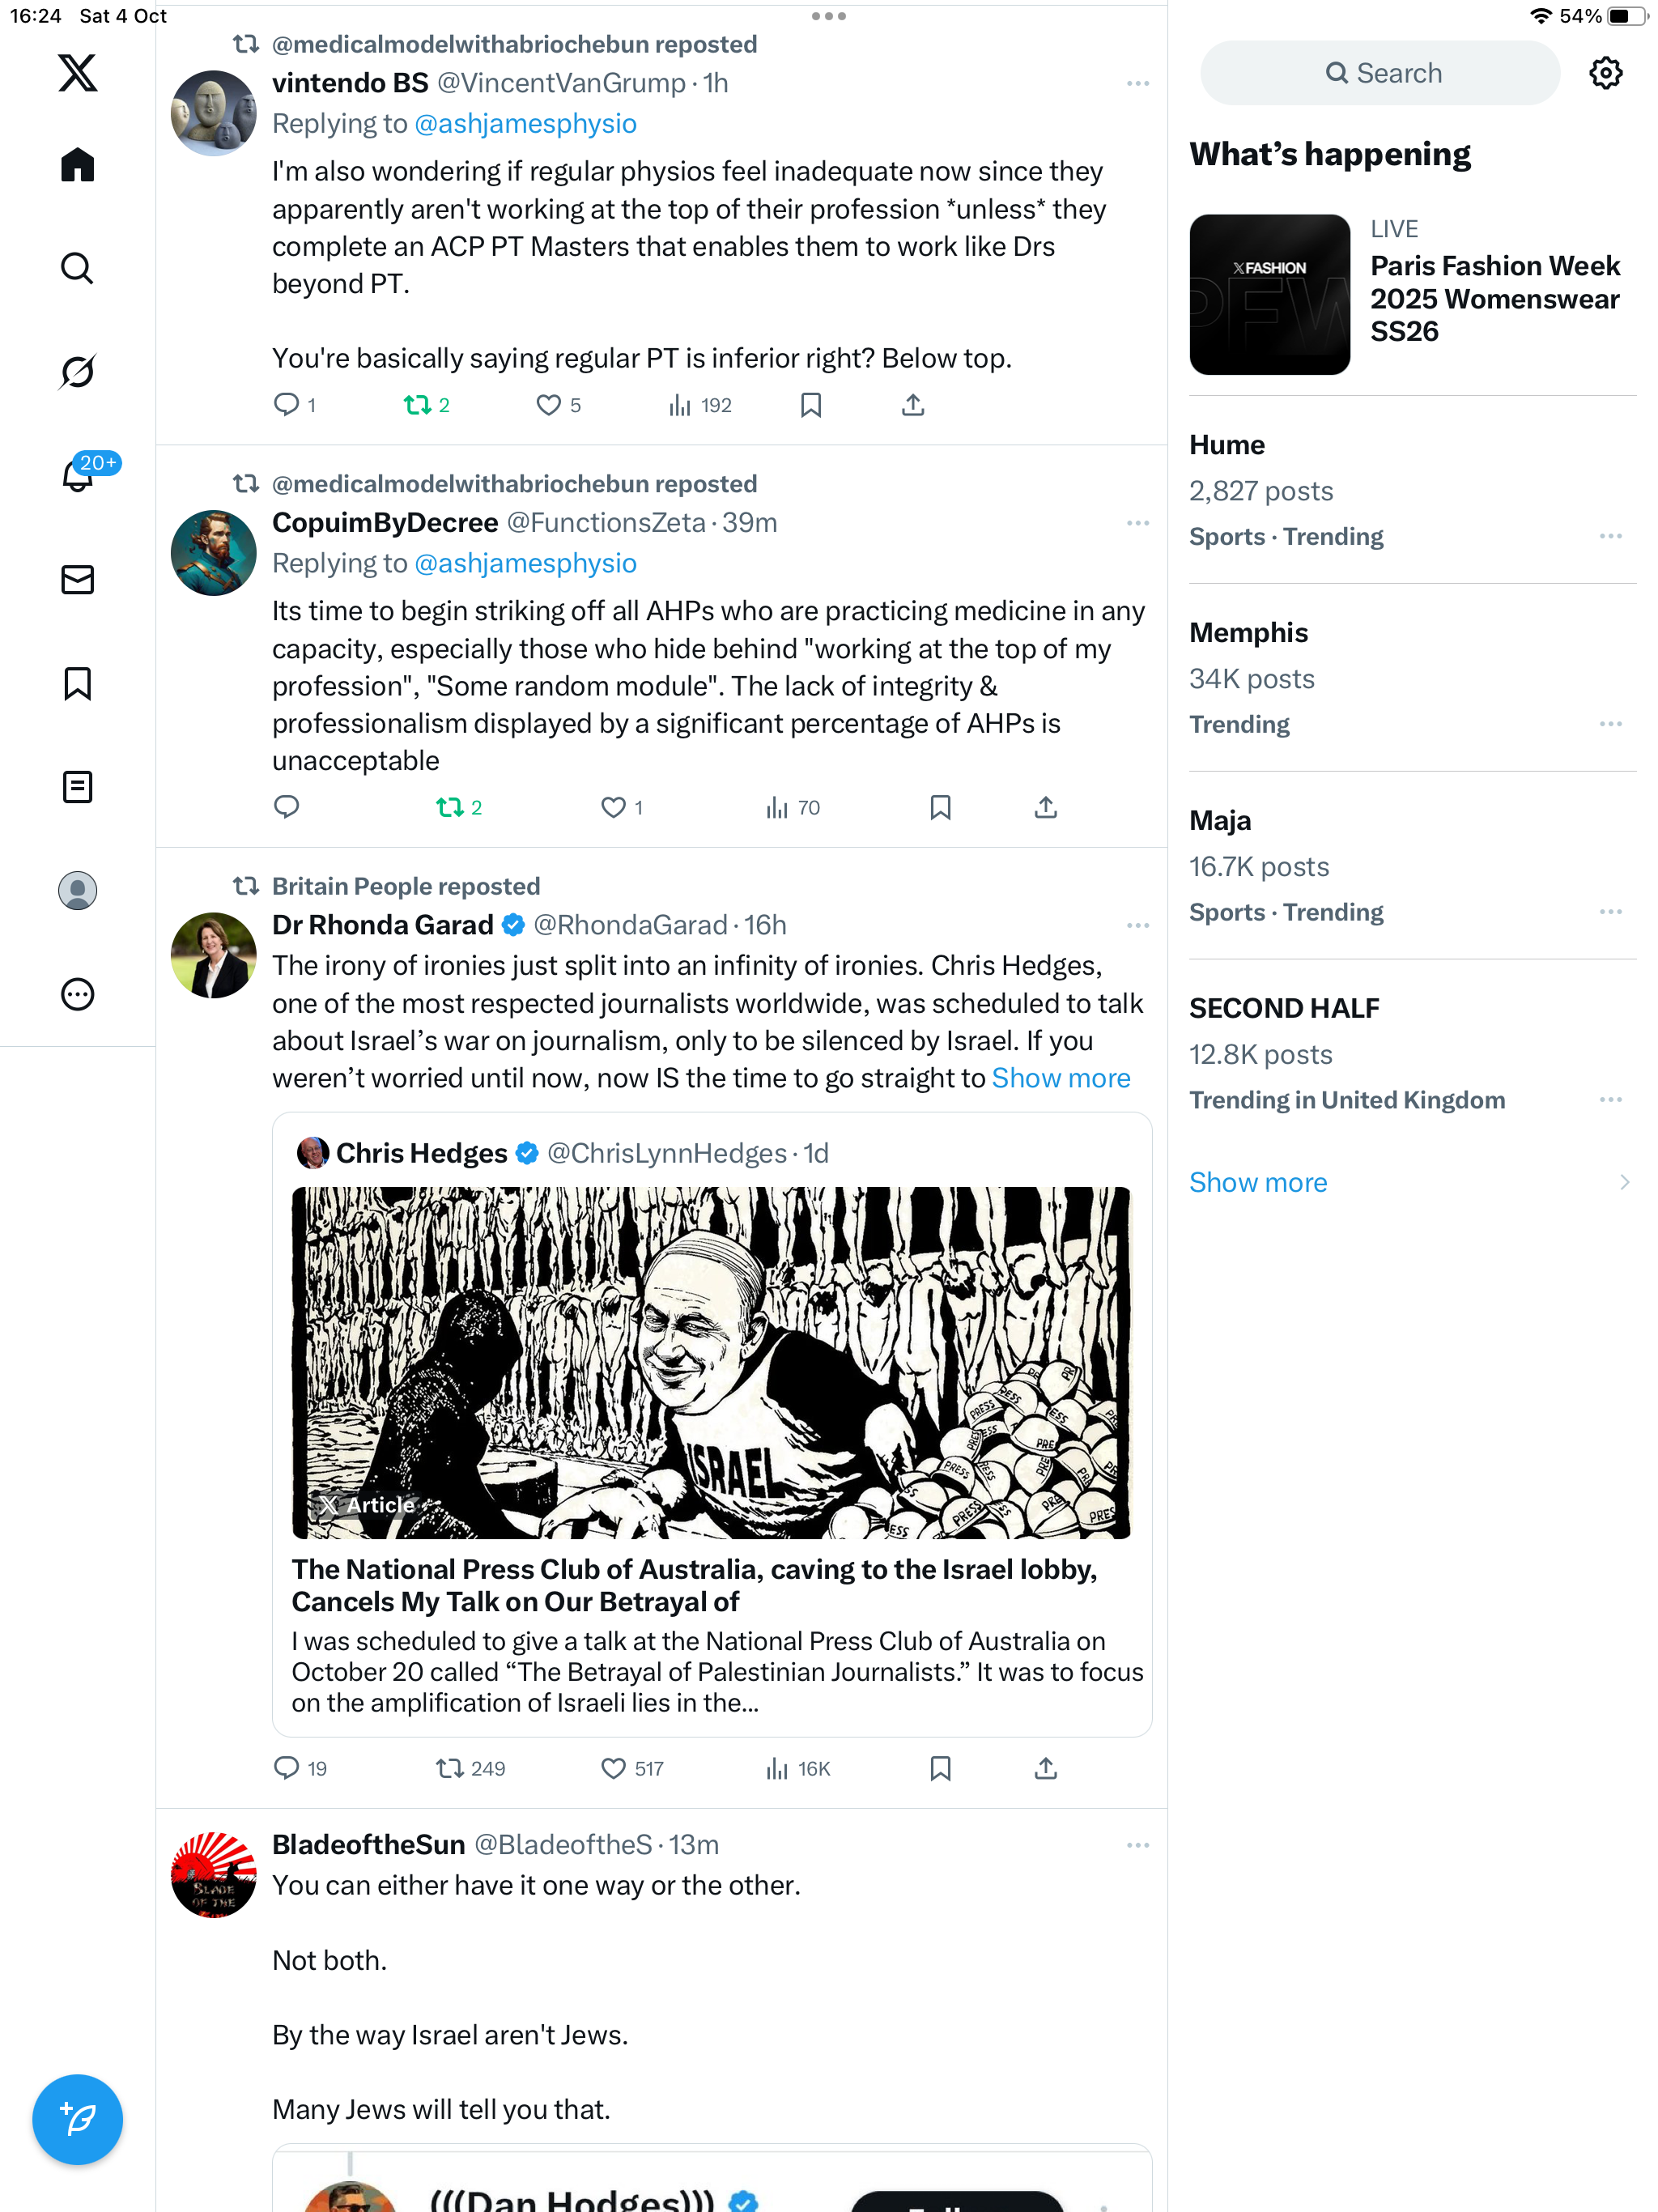This screenshot has height=2212, width=1658.
Task: Open @ashjamesphysio mention link in vintendo reply
Action: (525, 124)
